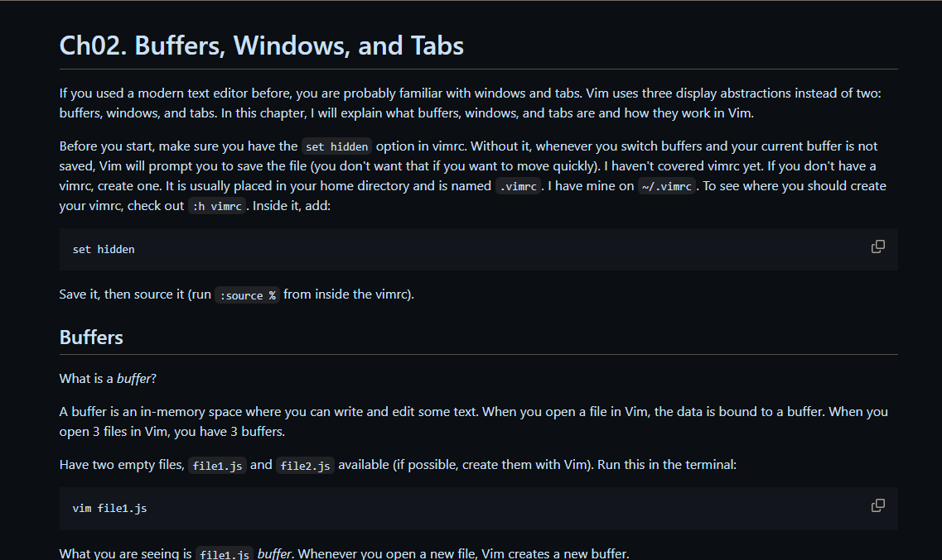Click the "set hidden" text inside the code block

104,249
